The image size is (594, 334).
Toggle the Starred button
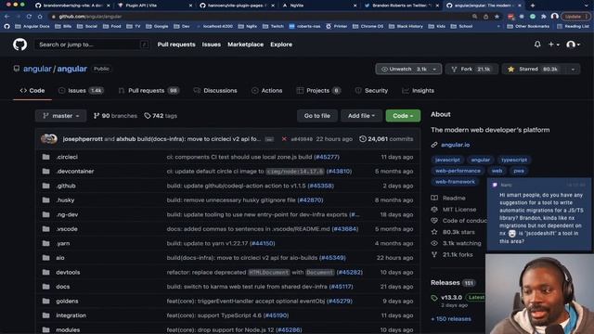click(534, 69)
